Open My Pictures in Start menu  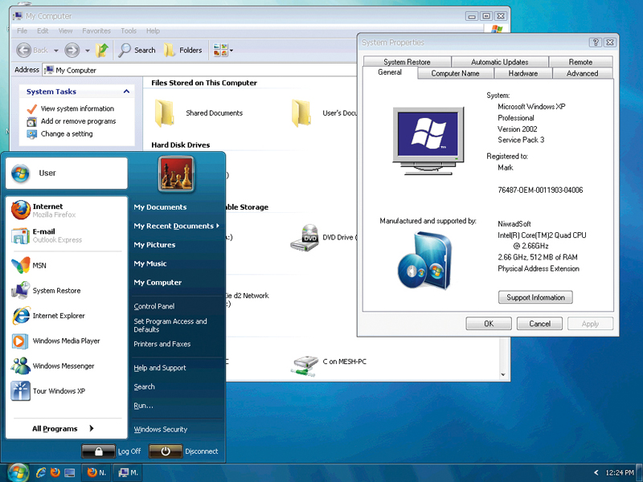click(154, 245)
